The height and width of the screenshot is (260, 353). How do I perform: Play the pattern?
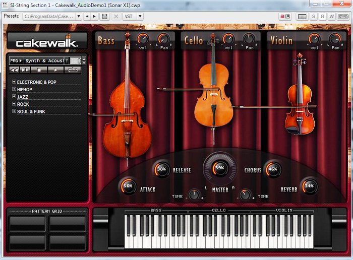click(x=55, y=70)
